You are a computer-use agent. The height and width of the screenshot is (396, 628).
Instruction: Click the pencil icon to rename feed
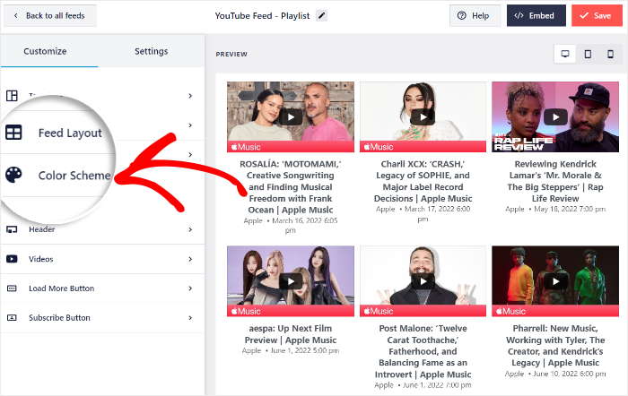[321, 15]
